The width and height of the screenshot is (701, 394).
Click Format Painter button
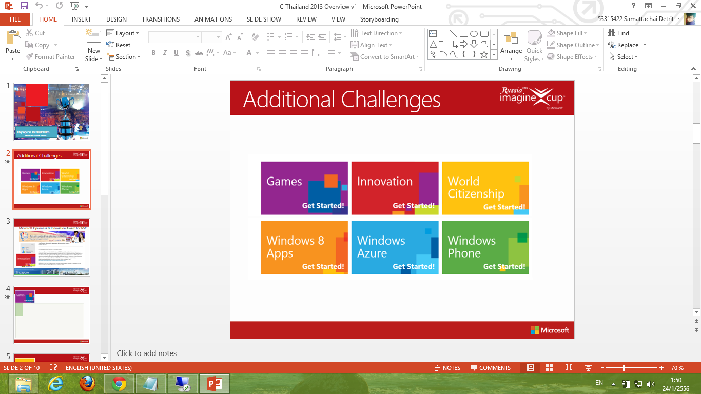click(50, 57)
